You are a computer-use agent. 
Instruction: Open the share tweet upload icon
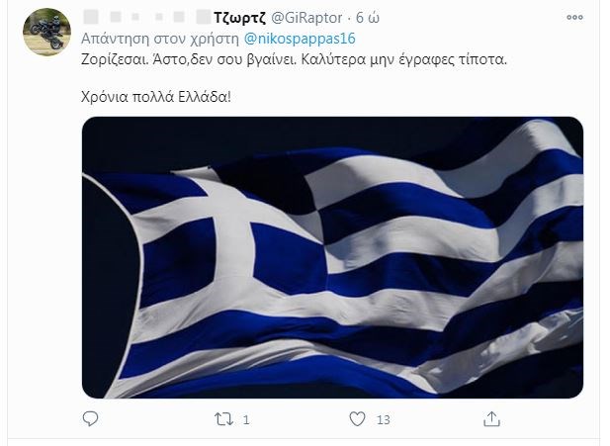[x=491, y=419]
